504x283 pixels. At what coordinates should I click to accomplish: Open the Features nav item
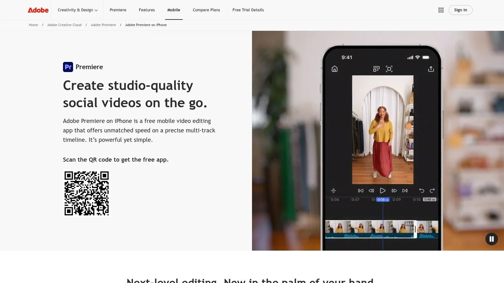pyautogui.click(x=147, y=10)
